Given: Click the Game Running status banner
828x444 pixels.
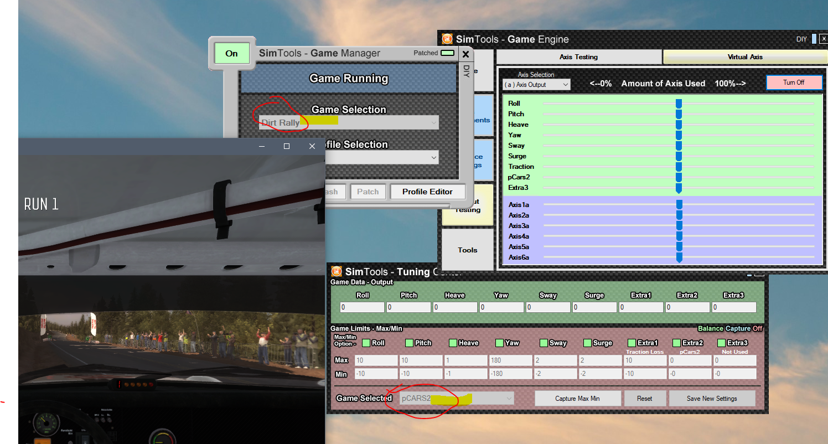Looking at the screenshot, I should pos(349,78).
